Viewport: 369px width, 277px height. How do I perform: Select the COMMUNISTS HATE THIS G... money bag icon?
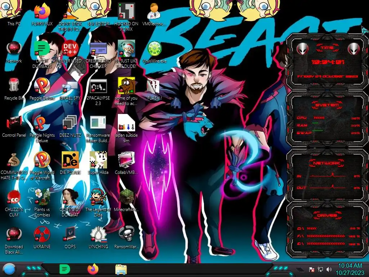pyautogui.click(x=14, y=166)
